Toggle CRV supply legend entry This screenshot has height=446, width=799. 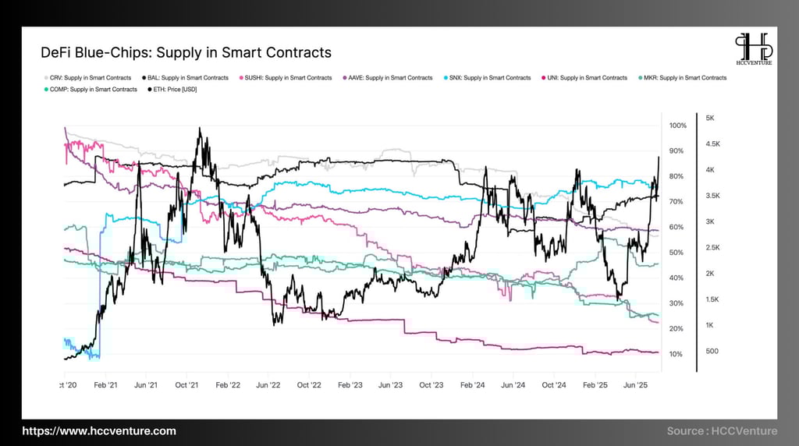[87, 78]
